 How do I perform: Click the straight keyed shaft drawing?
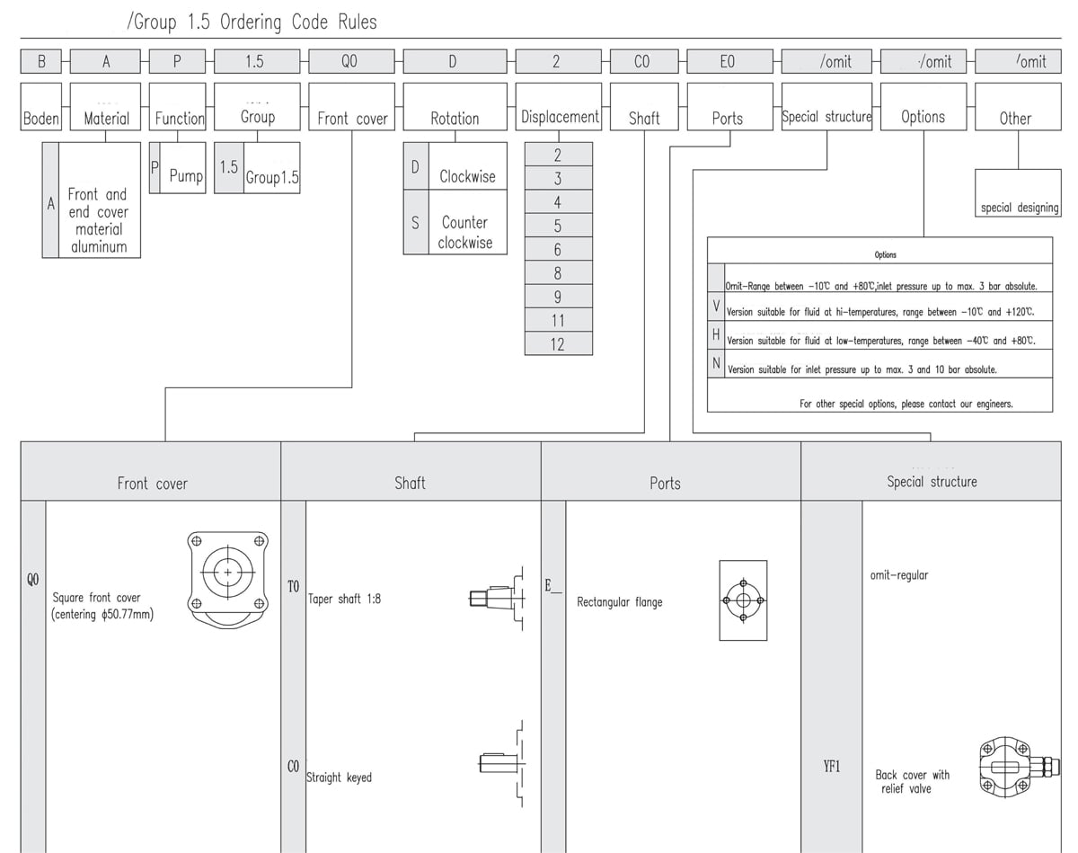click(x=501, y=763)
